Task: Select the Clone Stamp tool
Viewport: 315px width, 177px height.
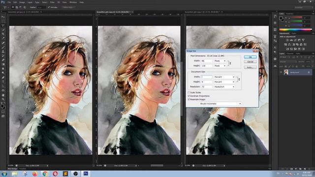Action: 3,51
